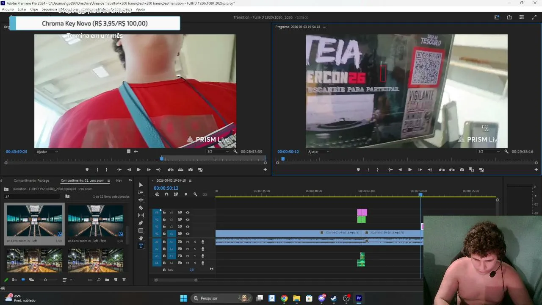Viewport: 542px width, 305px height.
Task: Click Insert button in Source monitor
Action: coord(171,170)
